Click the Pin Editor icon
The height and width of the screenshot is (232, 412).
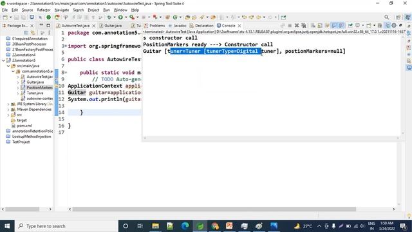pos(283,17)
